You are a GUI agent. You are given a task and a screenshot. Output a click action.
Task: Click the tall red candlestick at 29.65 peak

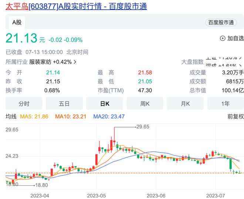pos(114,136)
